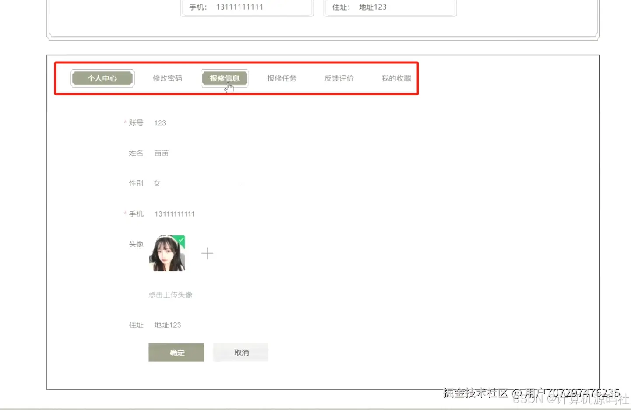Viewport: 631px width, 410px height.
Task: Click the 住址 display box at the top
Action: pos(389,7)
